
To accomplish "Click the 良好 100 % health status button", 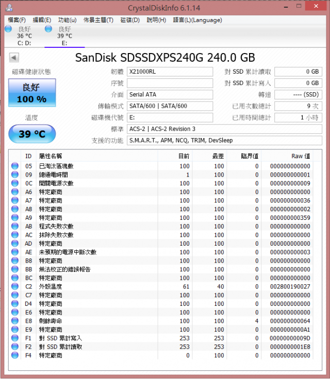I will click(x=32, y=93).
